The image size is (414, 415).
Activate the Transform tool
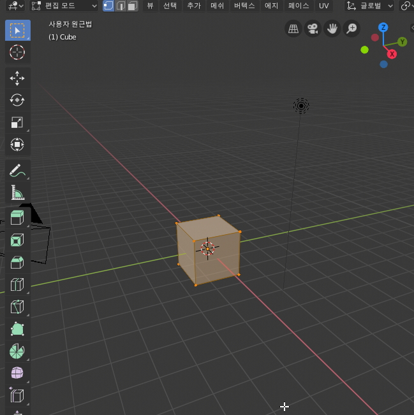(17, 144)
